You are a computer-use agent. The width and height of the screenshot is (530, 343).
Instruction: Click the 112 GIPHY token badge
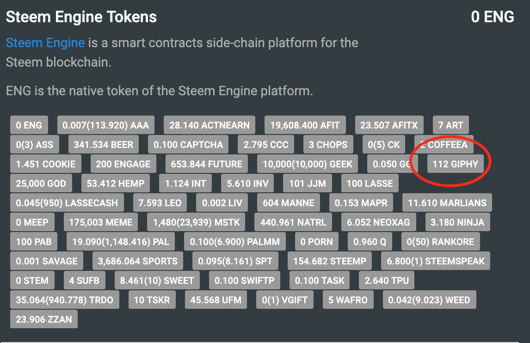pos(455,164)
